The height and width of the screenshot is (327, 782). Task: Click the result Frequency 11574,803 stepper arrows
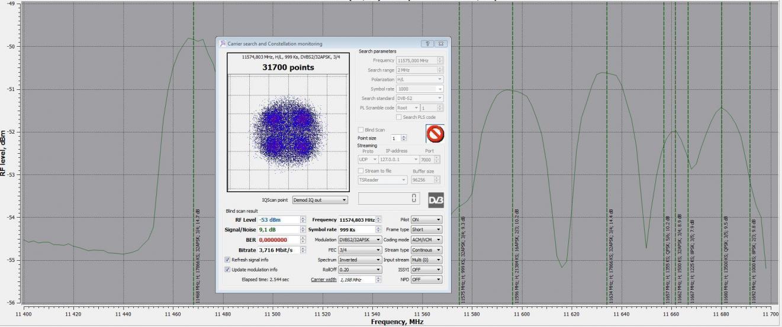(378, 219)
